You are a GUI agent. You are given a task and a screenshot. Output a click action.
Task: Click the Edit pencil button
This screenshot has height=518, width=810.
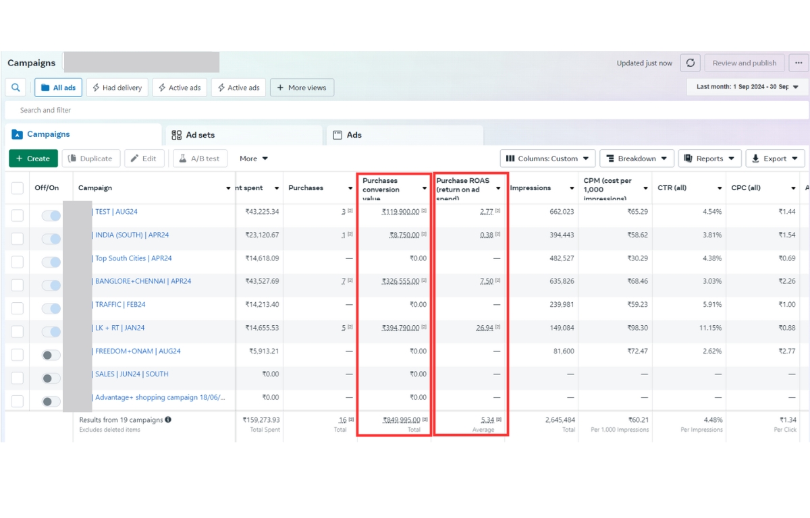pos(143,159)
